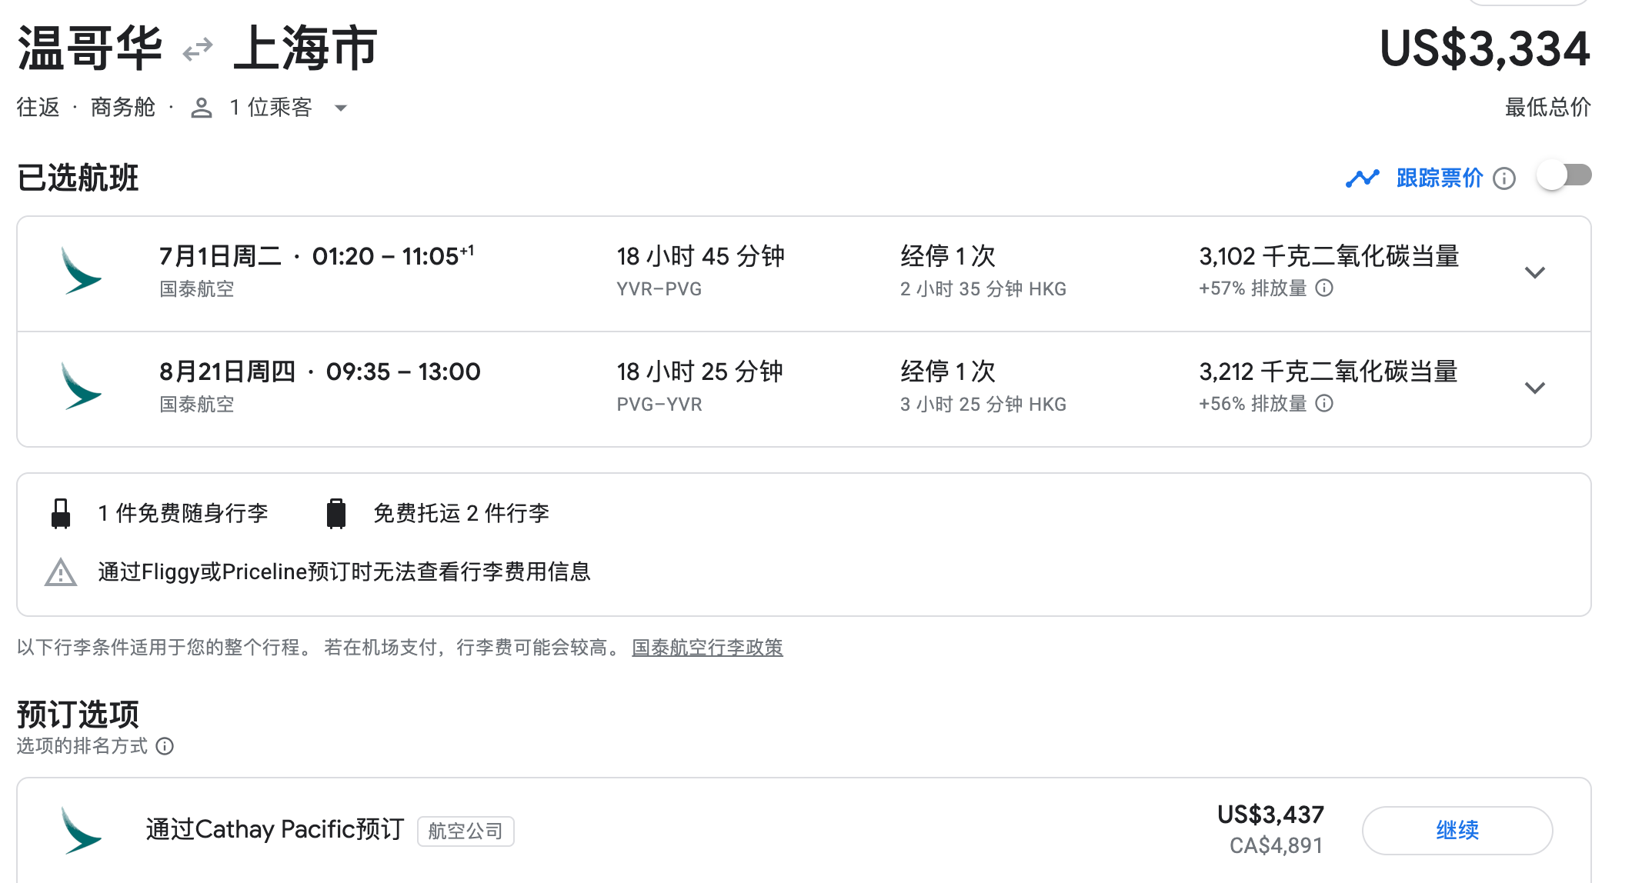Click the warning triangle icon for Fliggy/Priceline
Screen dimensions: 1642x883
[61, 572]
